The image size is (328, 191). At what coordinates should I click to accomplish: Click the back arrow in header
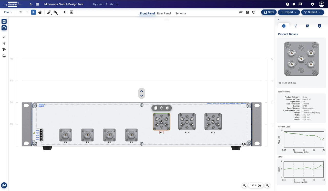coord(31,4)
